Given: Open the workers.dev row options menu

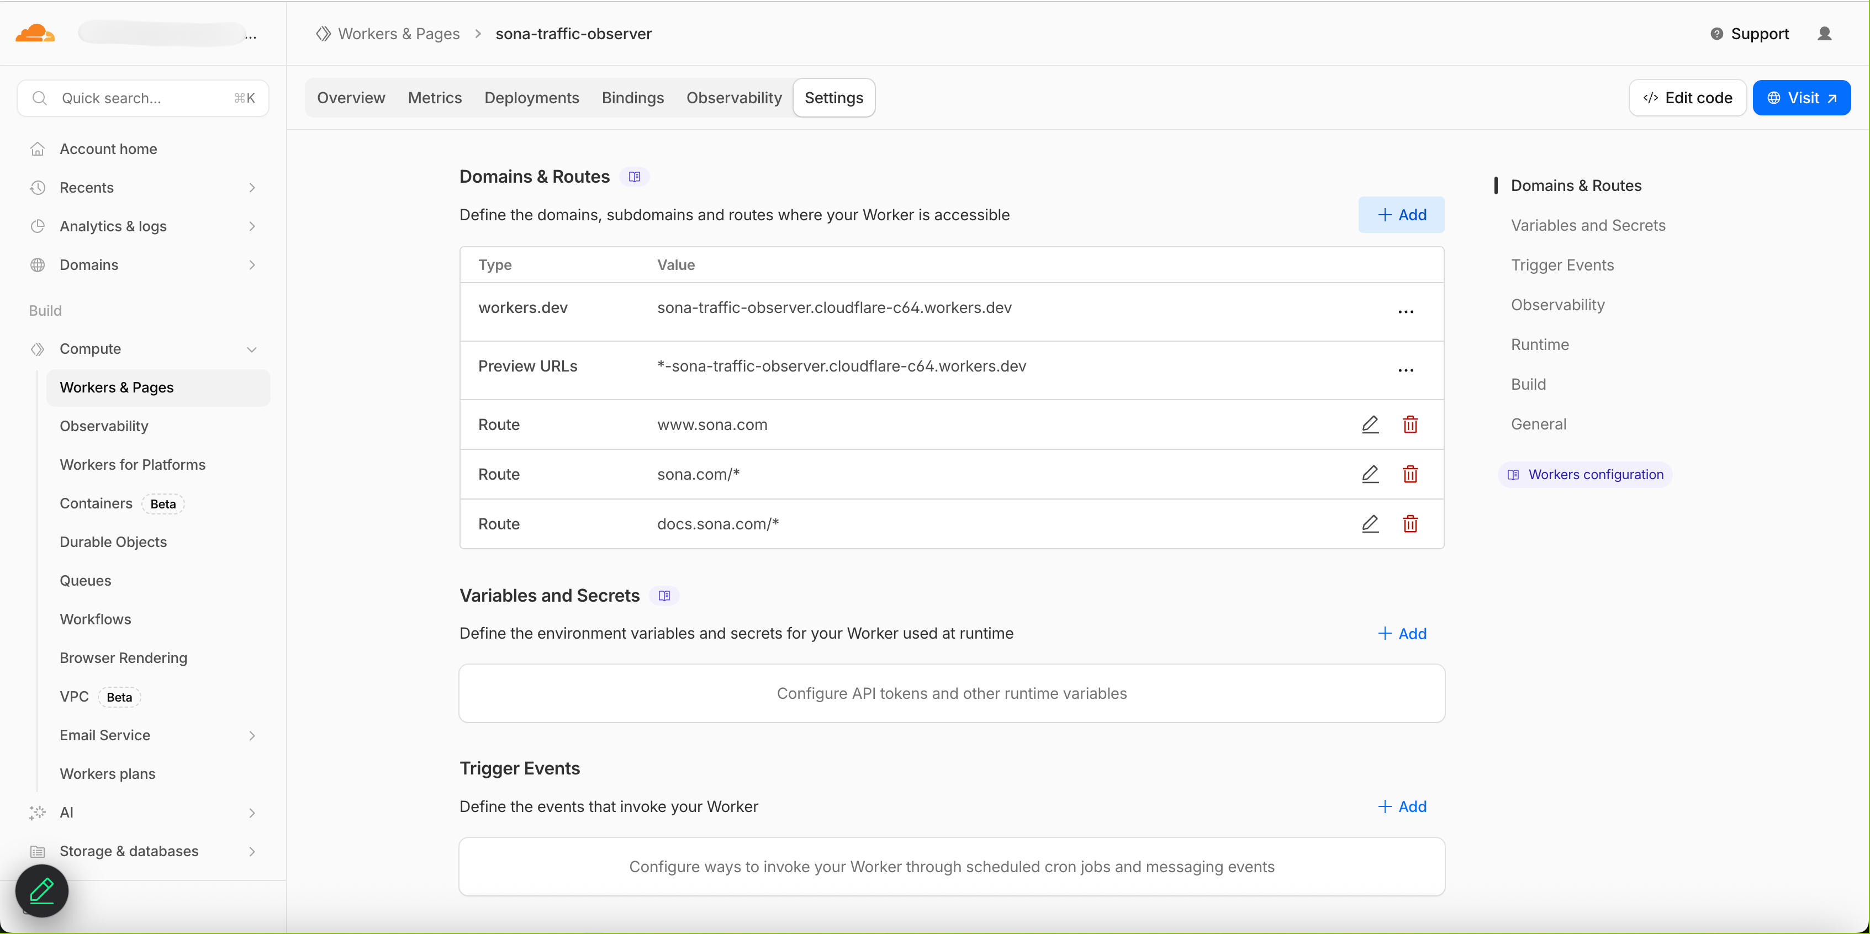Looking at the screenshot, I should coord(1406,311).
